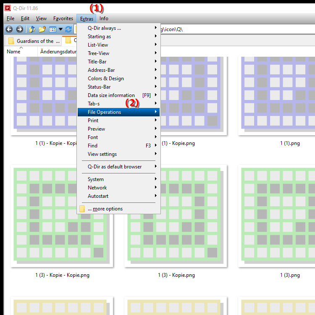Open Data size information submenu
315x315 pixels.
[118, 95]
